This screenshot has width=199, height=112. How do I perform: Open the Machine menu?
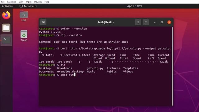pos(12,2)
